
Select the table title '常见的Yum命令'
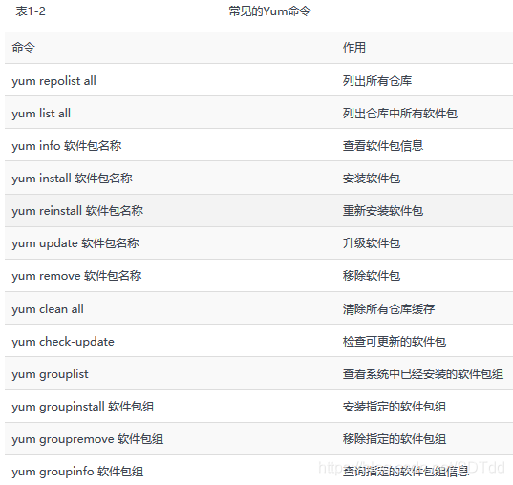pos(269,11)
